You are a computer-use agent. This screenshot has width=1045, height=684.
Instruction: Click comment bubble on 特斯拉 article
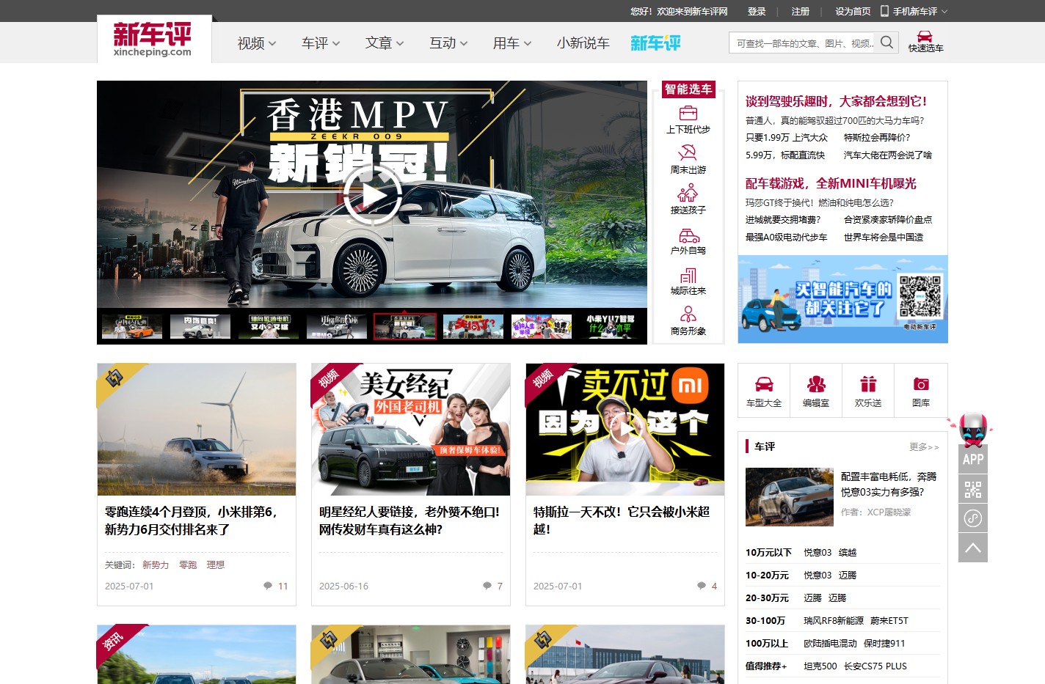(x=701, y=586)
